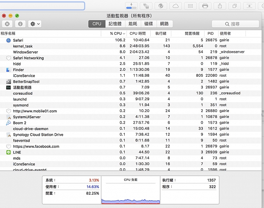Viewport: 264px width, 208px height.
Task: Select the WindowServer process row
Action: (x=131, y=52)
